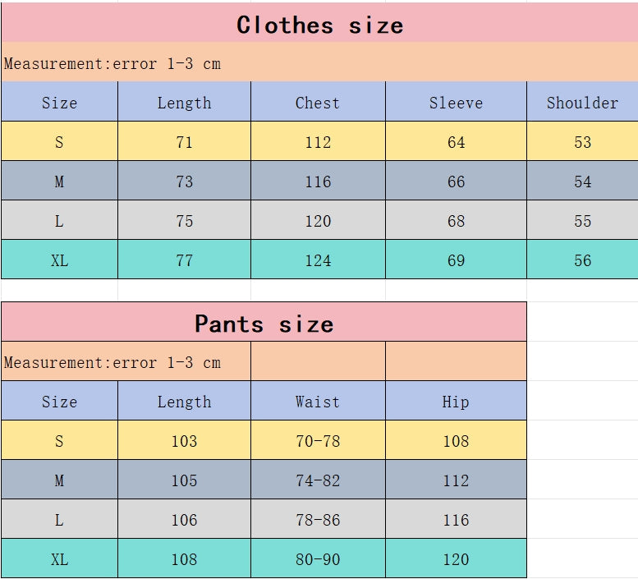The height and width of the screenshot is (579, 638).
Task: Click the Sleeve header in clothes table
Action: tap(456, 103)
